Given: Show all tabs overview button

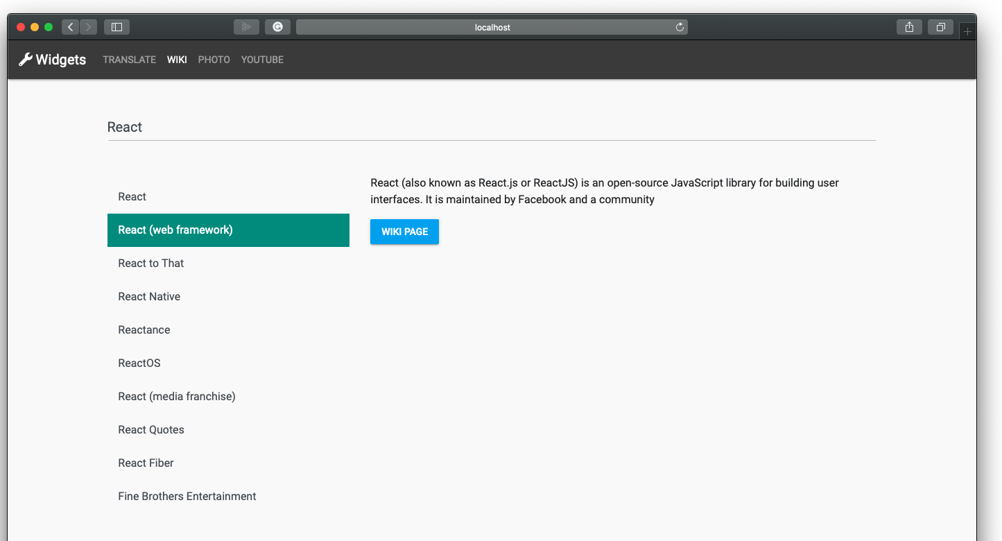Looking at the screenshot, I should (941, 27).
